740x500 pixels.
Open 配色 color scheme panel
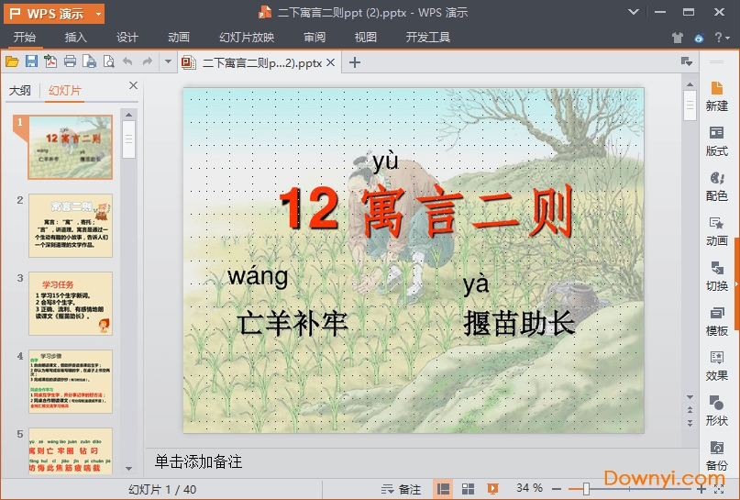[x=717, y=184]
